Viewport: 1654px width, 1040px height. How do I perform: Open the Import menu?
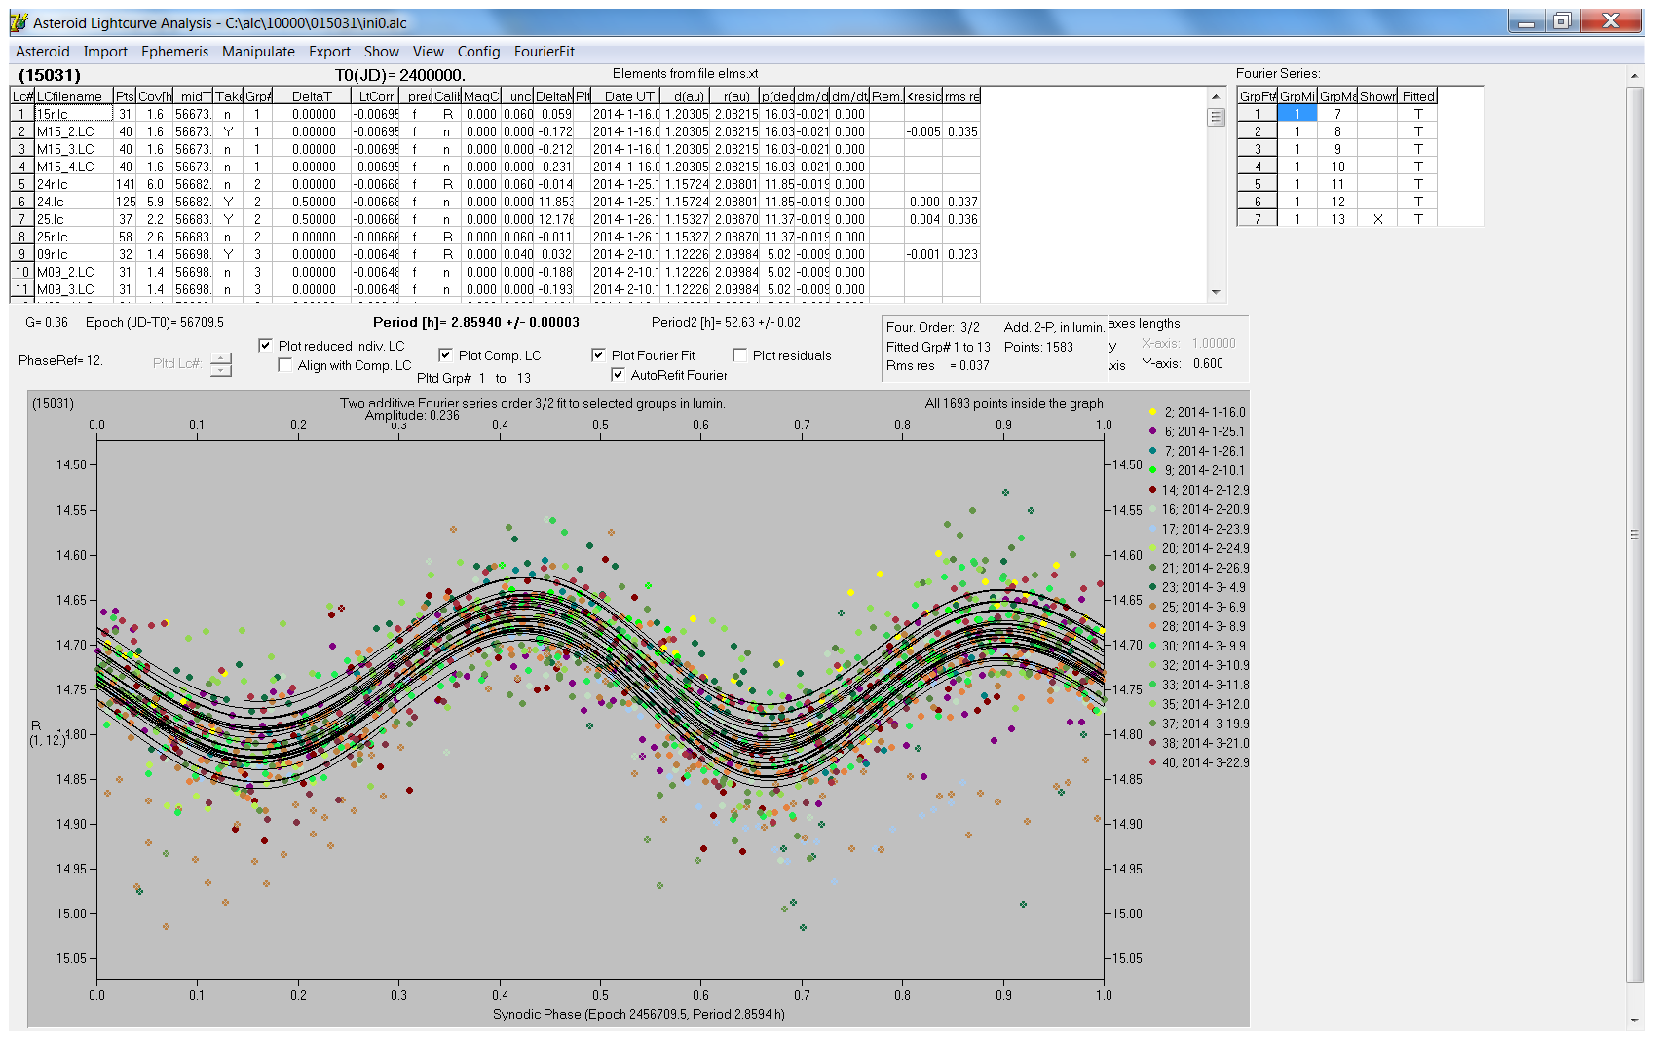105,52
